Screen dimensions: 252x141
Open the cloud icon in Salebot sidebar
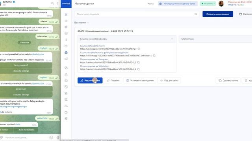[x=66, y=106]
